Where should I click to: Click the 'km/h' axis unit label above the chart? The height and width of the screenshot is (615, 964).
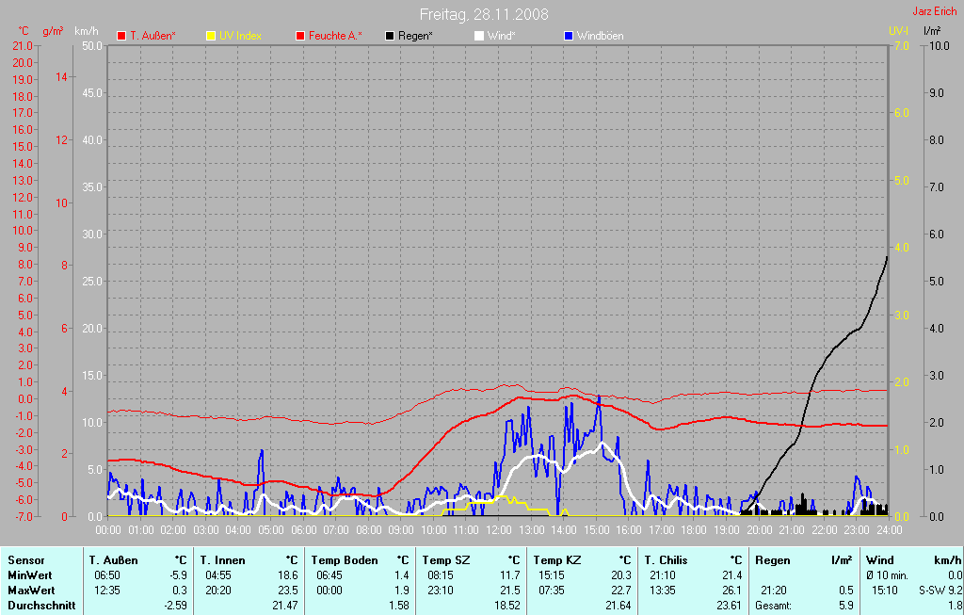[x=86, y=31]
